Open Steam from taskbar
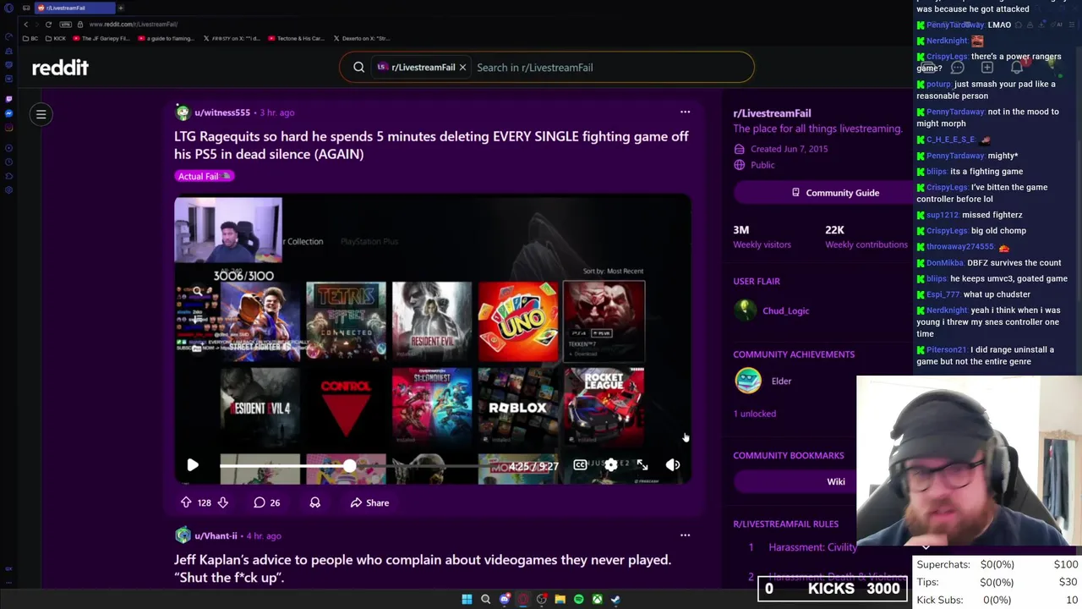Image resolution: width=1082 pixels, height=609 pixels. point(615,599)
